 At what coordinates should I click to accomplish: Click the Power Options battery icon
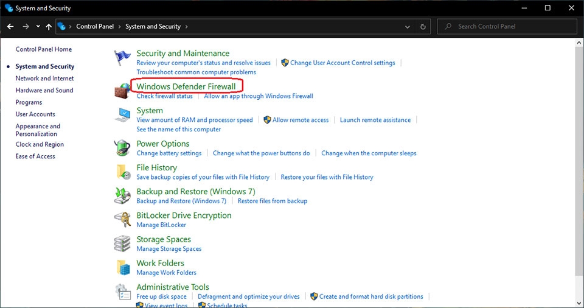pyautogui.click(x=122, y=148)
